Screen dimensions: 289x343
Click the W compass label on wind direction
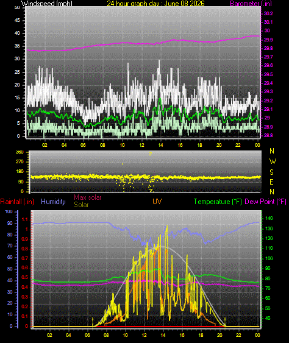[273, 161]
